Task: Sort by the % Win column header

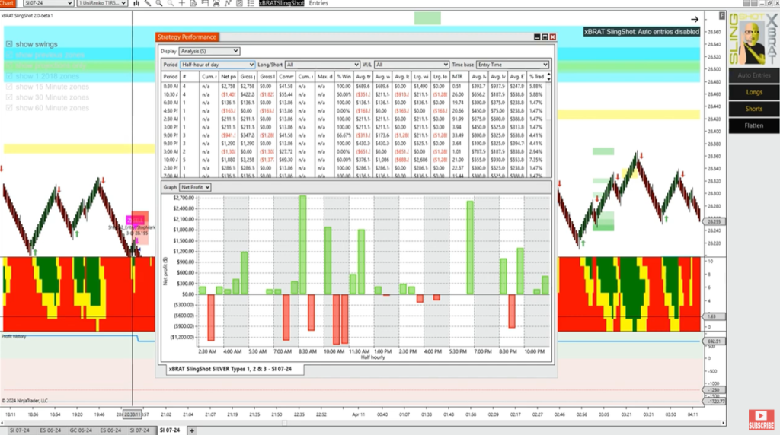Action: pyautogui.click(x=344, y=77)
